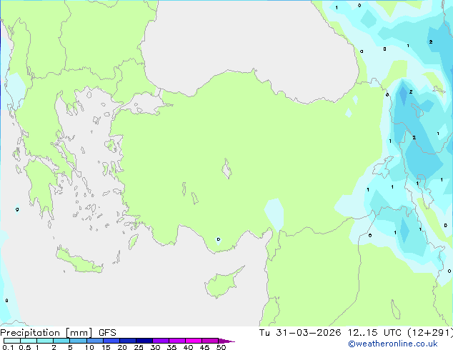
Task: Select the 45–50 mm legend swatch
Action: point(210,341)
